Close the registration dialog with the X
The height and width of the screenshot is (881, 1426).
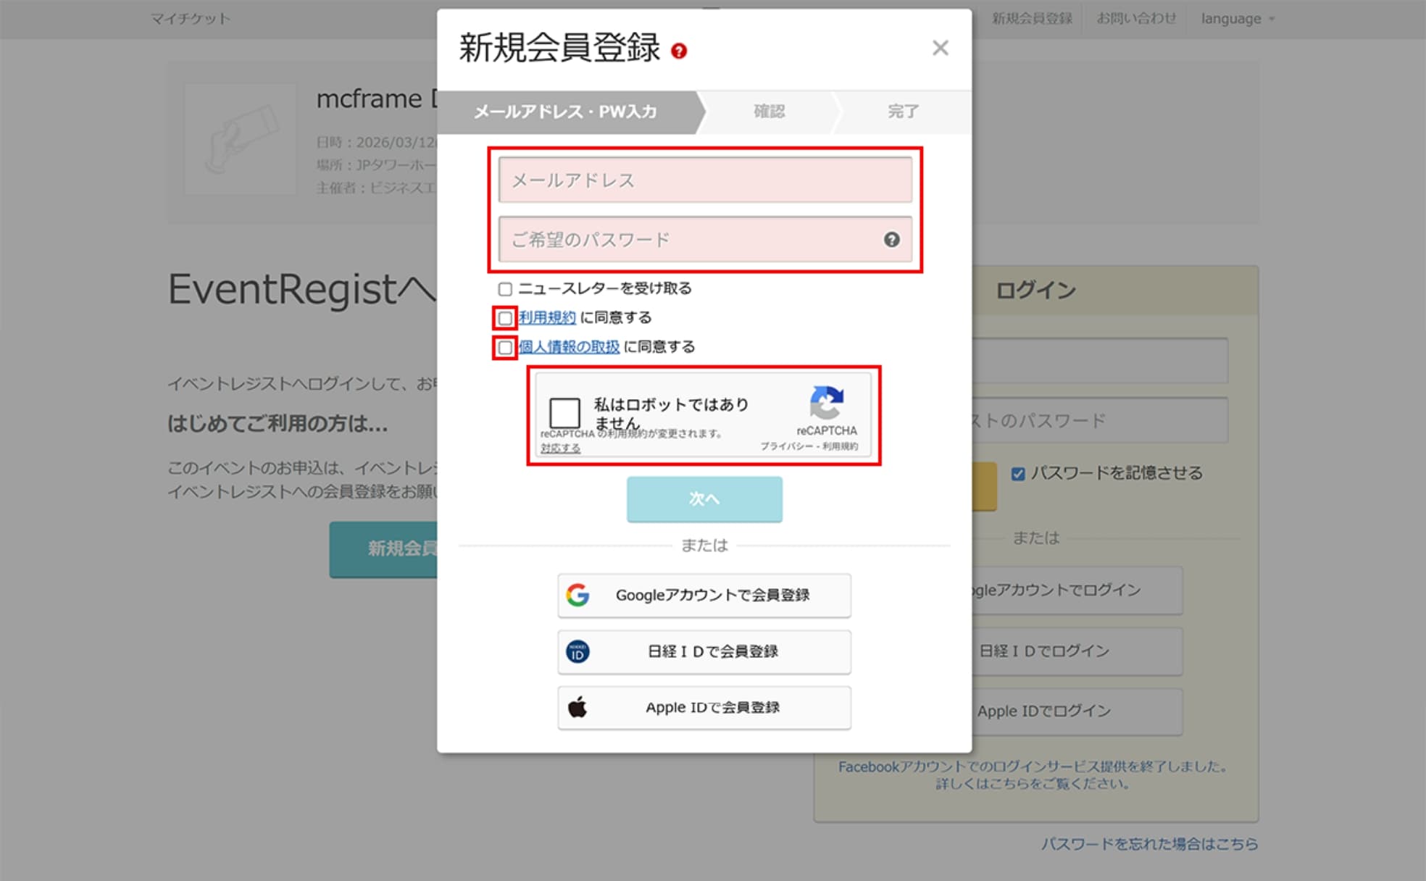pos(940,48)
